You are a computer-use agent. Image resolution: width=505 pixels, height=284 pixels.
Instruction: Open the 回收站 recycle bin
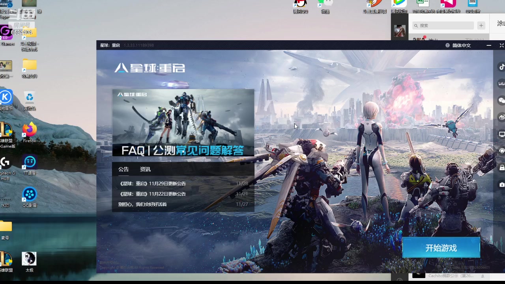coord(30,101)
